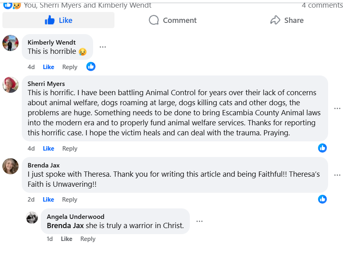Click the Comment button with speech bubble

click(x=173, y=20)
